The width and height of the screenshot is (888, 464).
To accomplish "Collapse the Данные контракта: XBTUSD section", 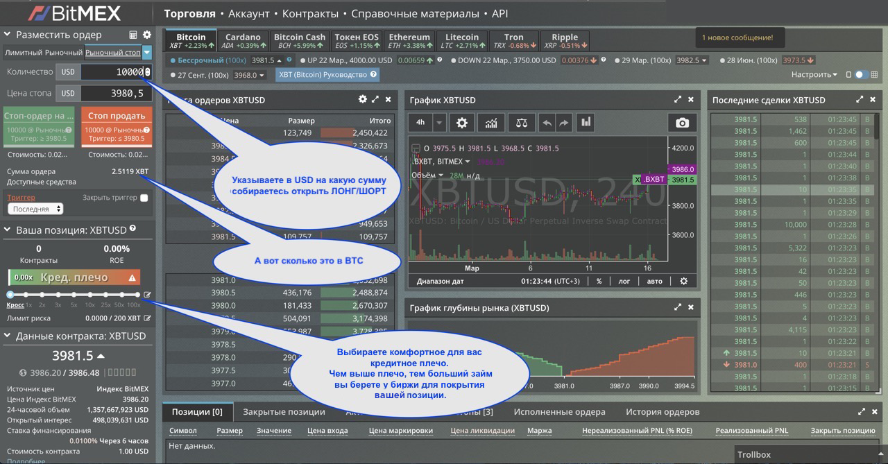I will click(x=7, y=336).
